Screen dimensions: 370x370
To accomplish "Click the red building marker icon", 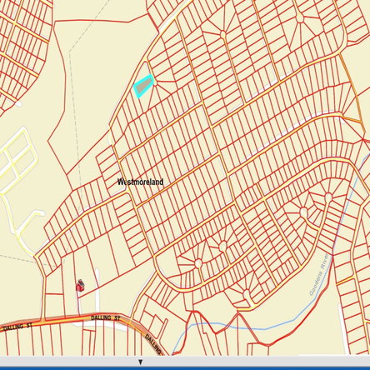I will tap(80, 285).
